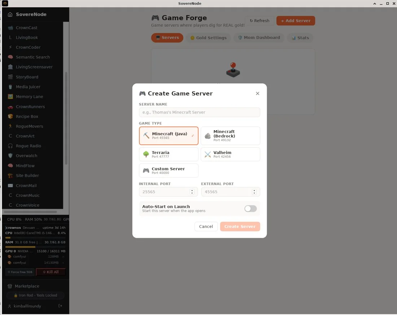Click the Add Server button
The width and height of the screenshot is (397, 315).
296,21
